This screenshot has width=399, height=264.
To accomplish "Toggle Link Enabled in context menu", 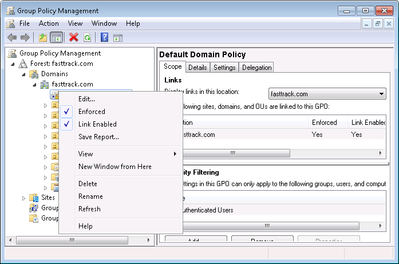I will (x=66, y=124).
